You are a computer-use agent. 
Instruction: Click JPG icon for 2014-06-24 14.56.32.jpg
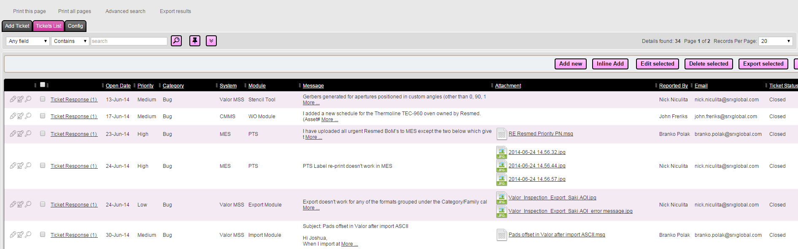click(501, 152)
